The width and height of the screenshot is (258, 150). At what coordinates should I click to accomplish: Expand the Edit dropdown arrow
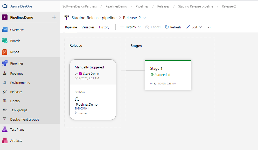pos(200,27)
